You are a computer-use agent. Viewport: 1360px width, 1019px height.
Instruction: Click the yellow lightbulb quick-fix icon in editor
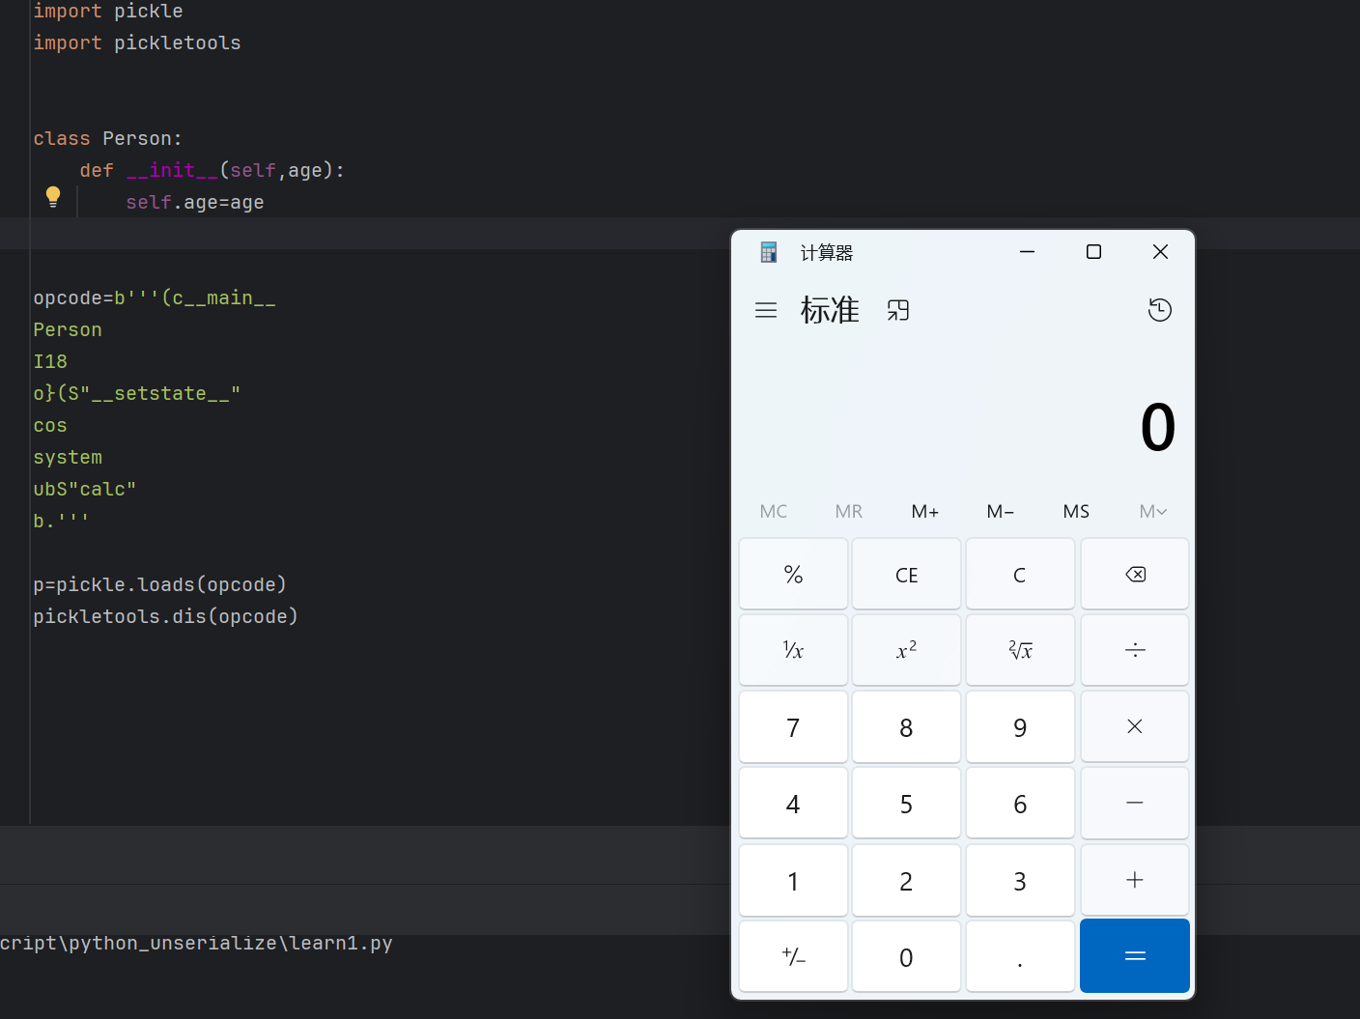tap(53, 197)
